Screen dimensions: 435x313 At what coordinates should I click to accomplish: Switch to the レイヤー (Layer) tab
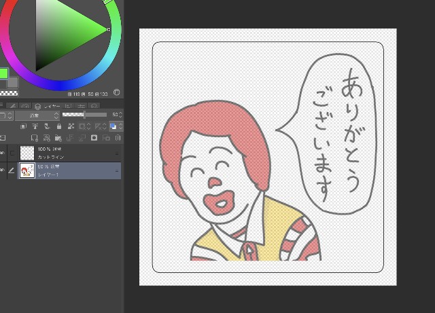point(48,106)
